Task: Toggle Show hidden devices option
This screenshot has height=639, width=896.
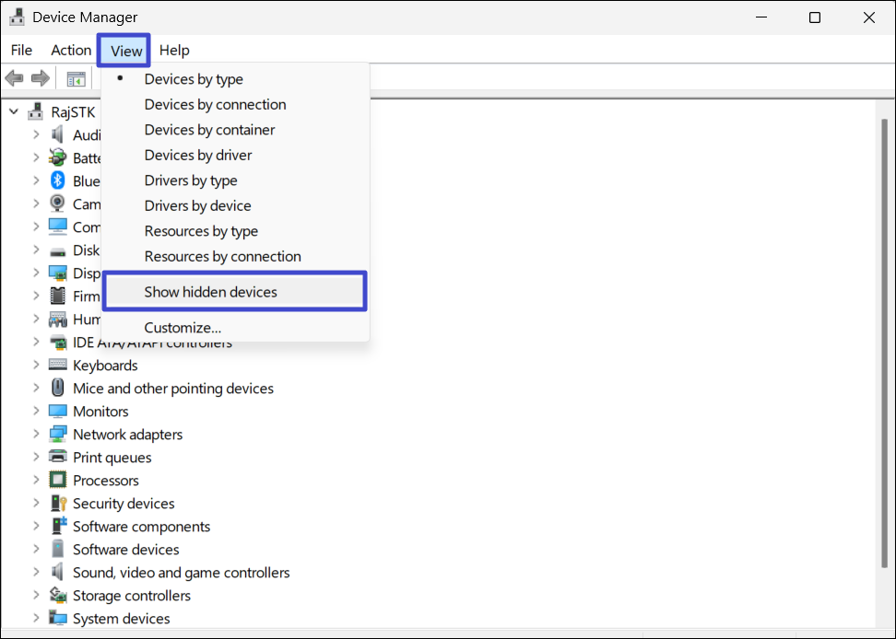Action: (210, 292)
